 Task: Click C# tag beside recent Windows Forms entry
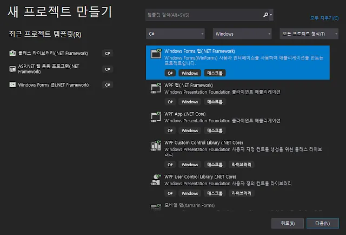coord(108,85)
